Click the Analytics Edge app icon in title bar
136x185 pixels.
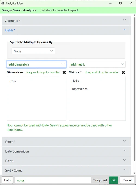3,3
